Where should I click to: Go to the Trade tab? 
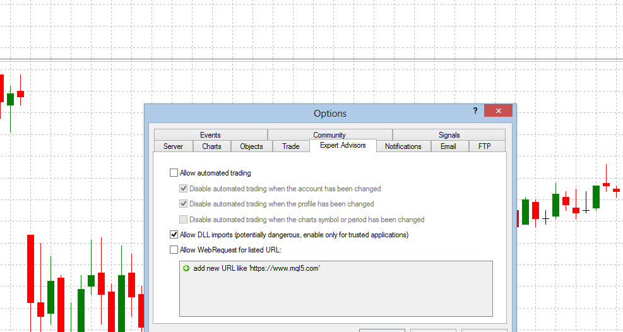tap(291, 146)
